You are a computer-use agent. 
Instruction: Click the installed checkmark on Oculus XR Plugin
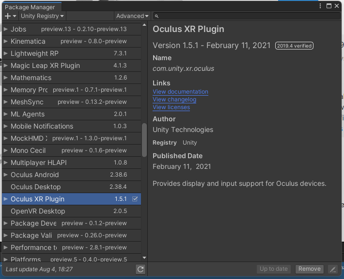point(135,199)
